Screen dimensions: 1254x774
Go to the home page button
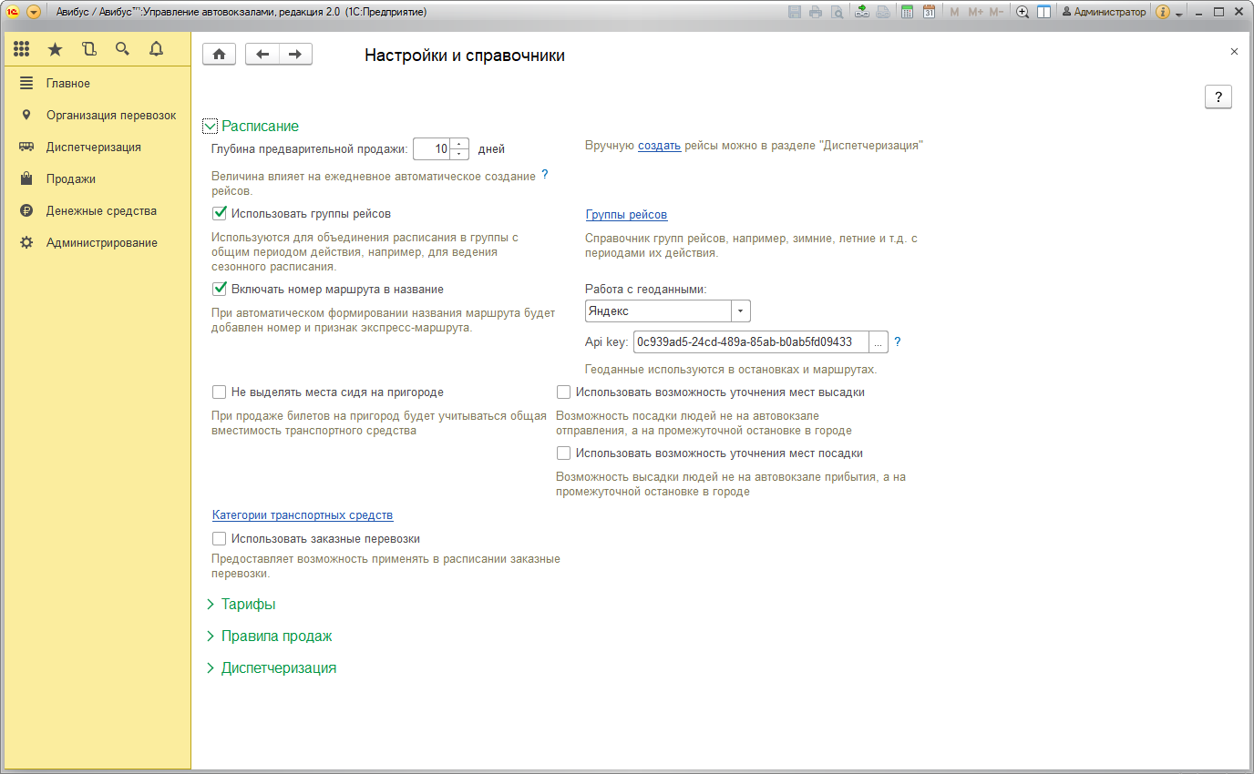coord(219,55)
